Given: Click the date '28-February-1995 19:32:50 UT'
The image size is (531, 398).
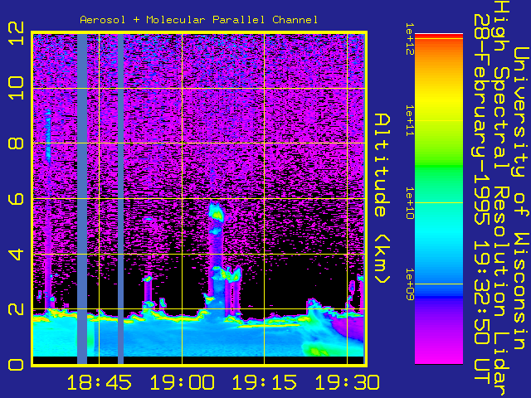Looking at the screenshot, I should (481, 200).
